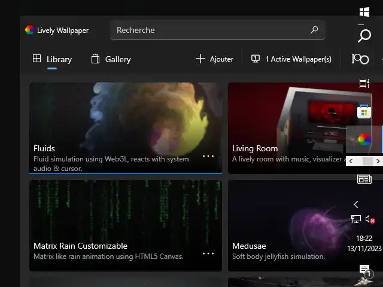Open the Windows Start menu

364,12
